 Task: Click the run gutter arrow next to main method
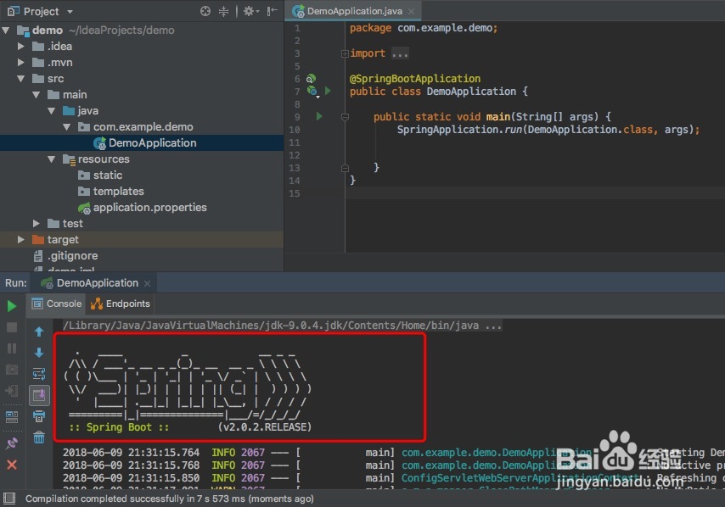319,116
